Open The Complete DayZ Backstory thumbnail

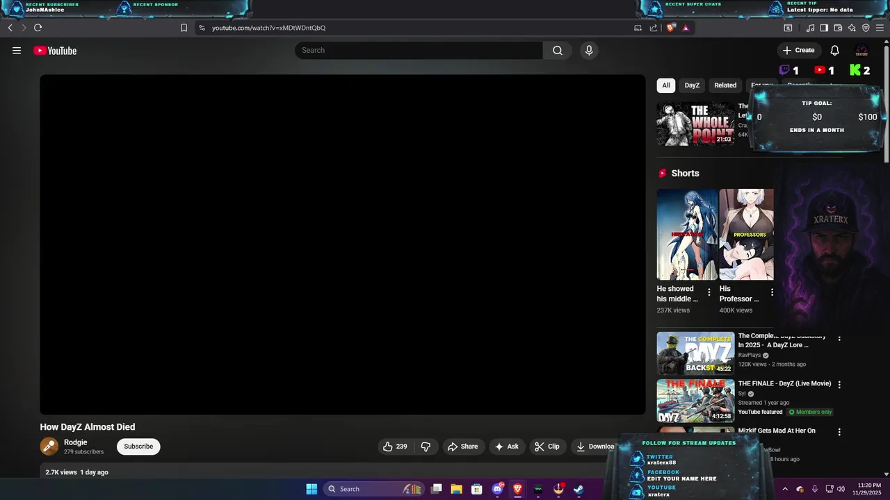coord(695,353)
